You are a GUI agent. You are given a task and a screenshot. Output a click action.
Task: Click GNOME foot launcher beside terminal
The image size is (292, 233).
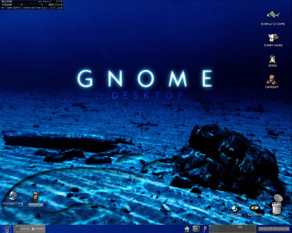point(205,229)
